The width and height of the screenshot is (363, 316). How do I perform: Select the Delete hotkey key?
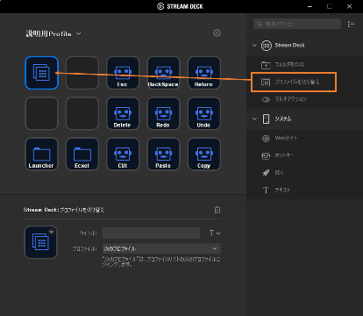[x=123, y=113]
